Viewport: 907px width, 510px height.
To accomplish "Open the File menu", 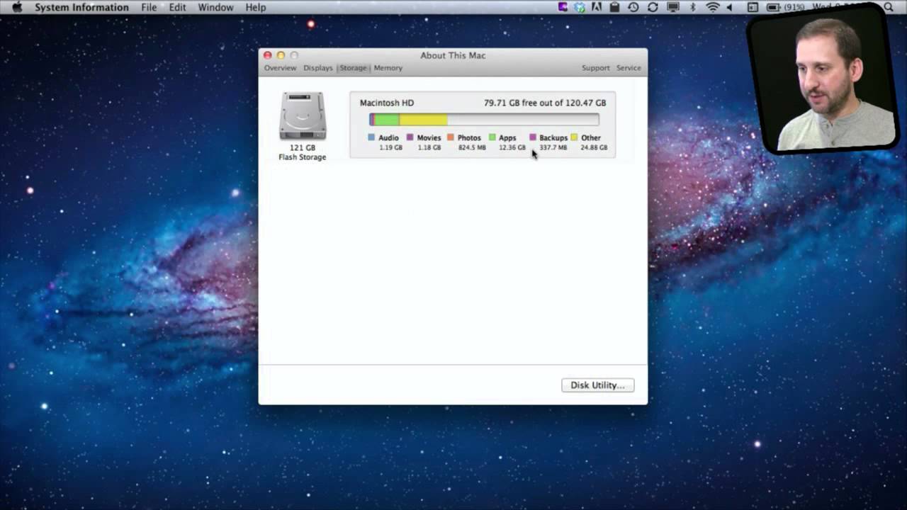I will point(149,7).
